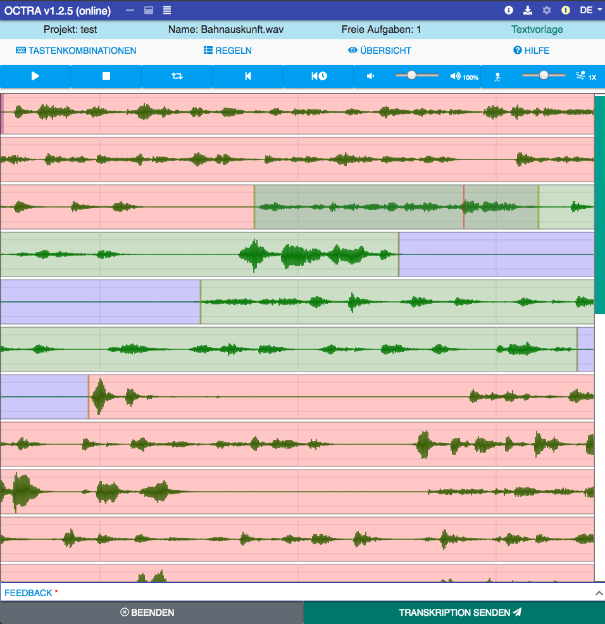
Task: Open the info icon in the header
Action: (508, 10)
